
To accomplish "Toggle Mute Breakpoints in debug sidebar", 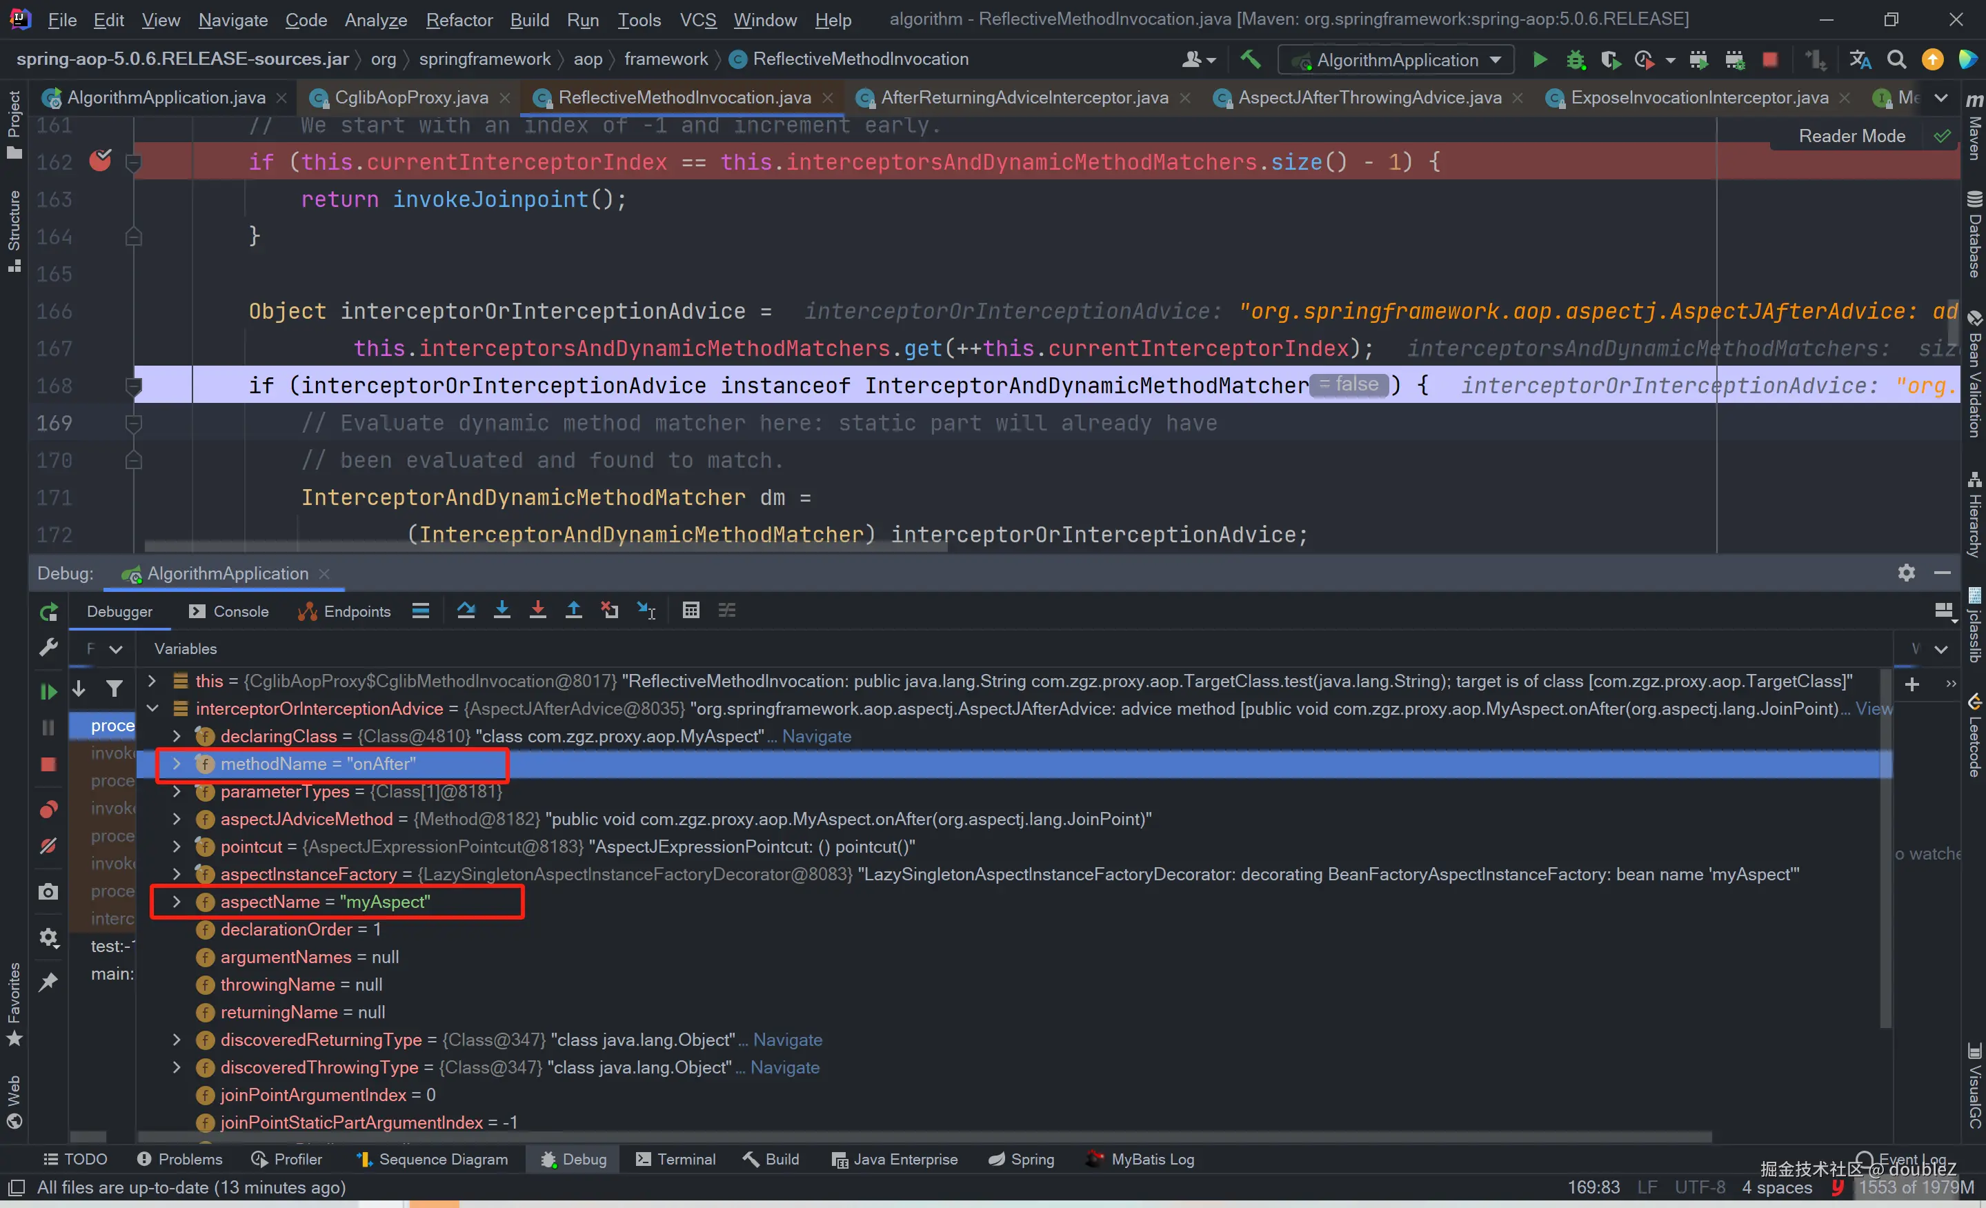I will 48,846.
